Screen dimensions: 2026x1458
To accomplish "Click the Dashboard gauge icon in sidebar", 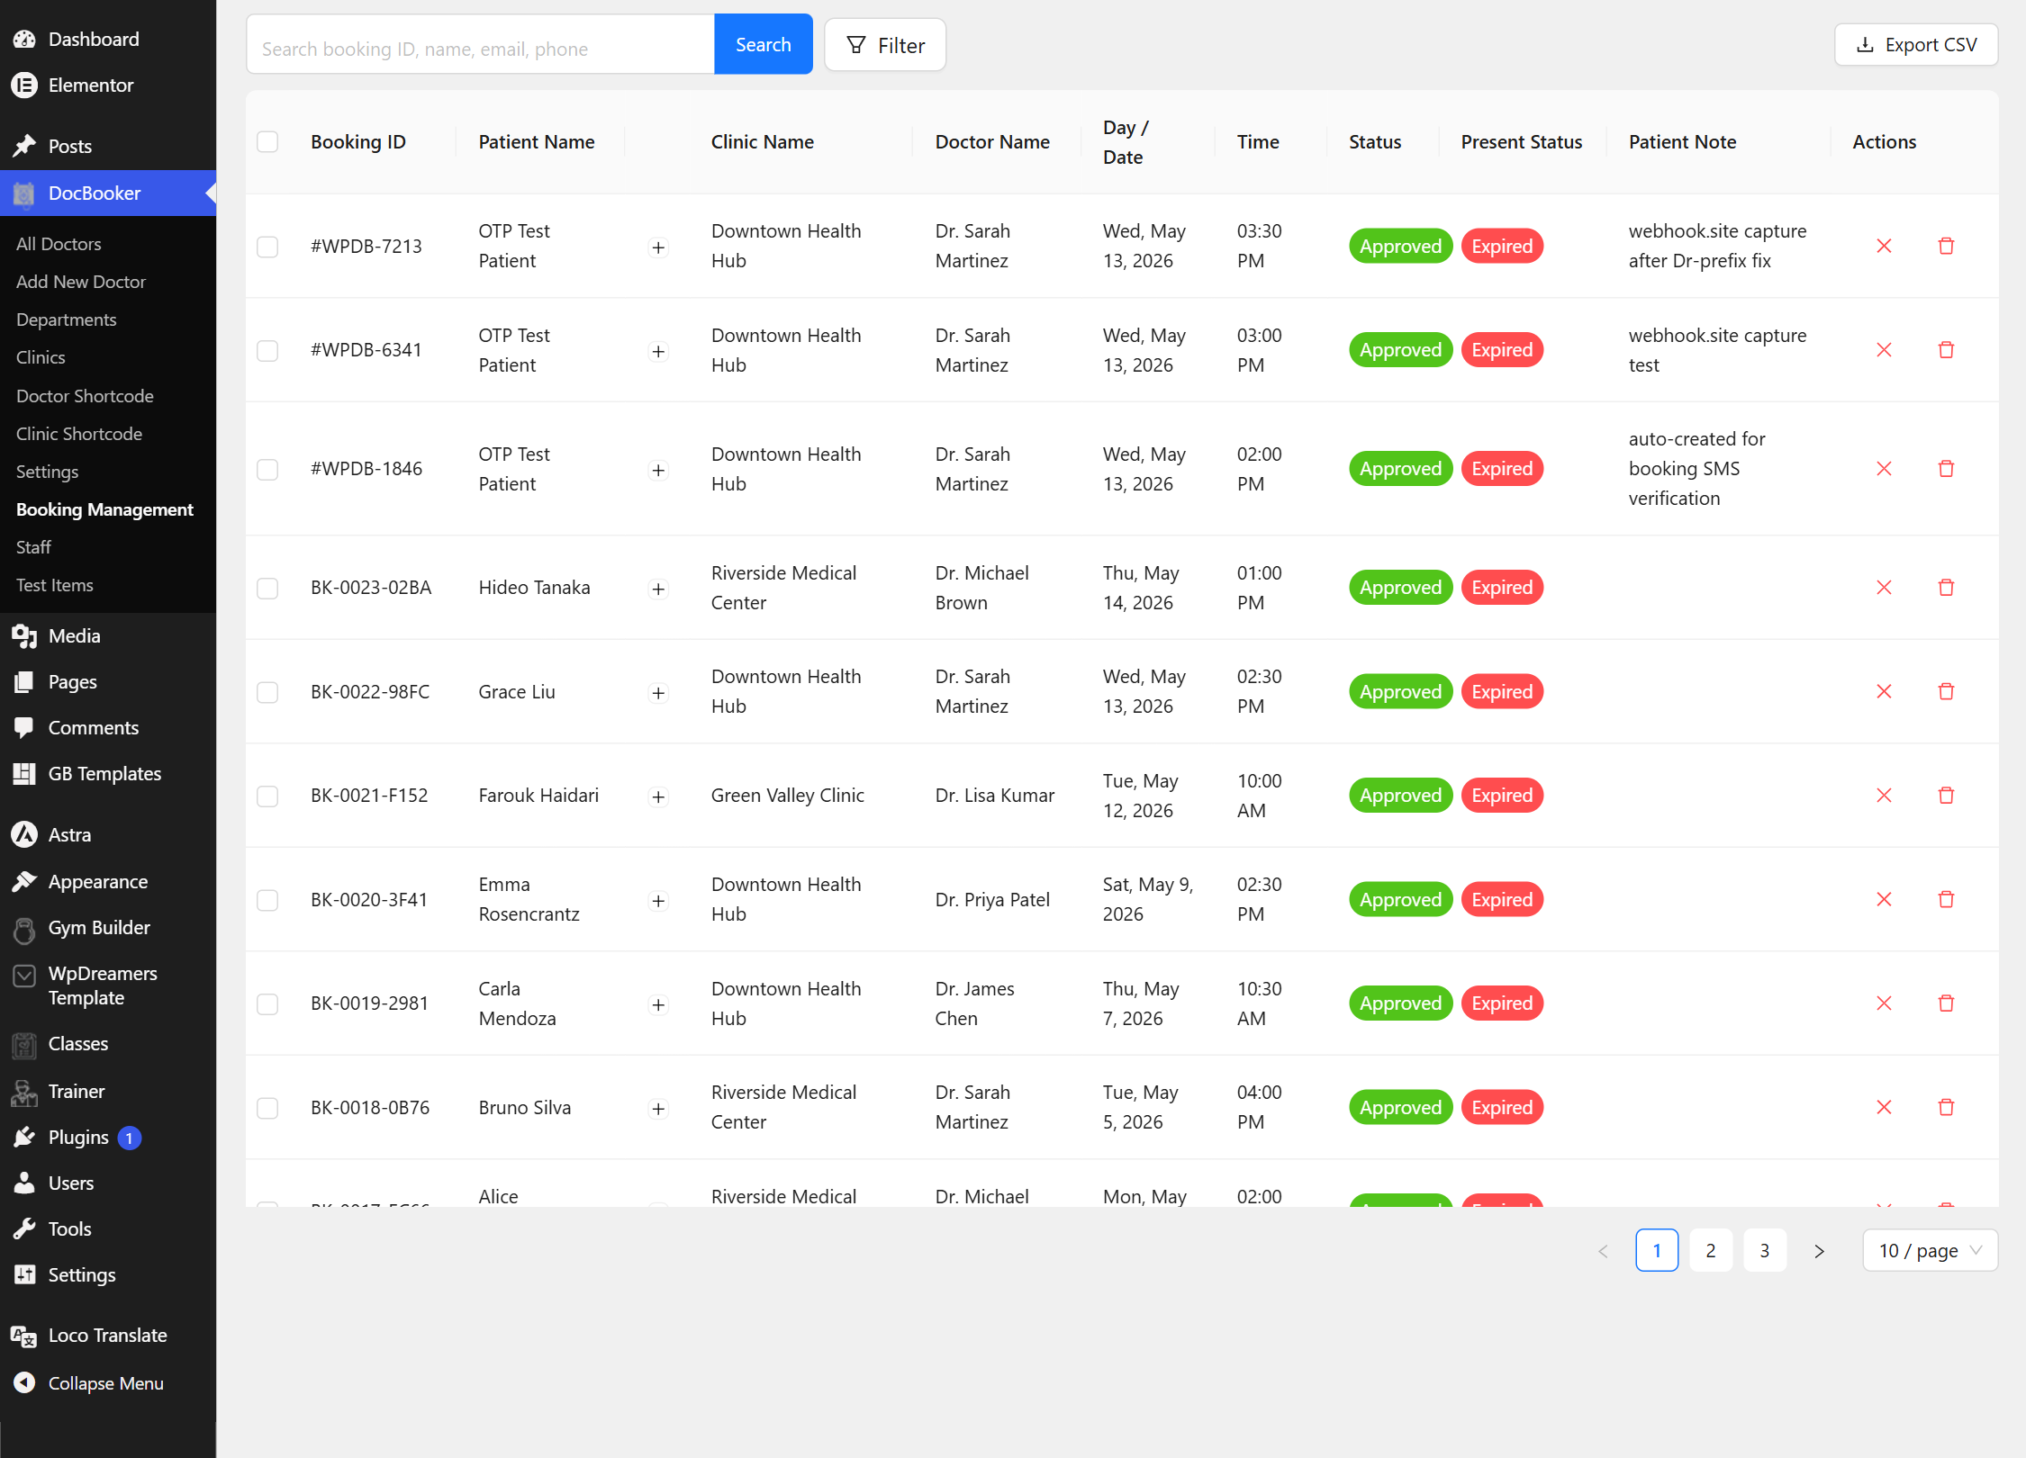I will (24, 39).
